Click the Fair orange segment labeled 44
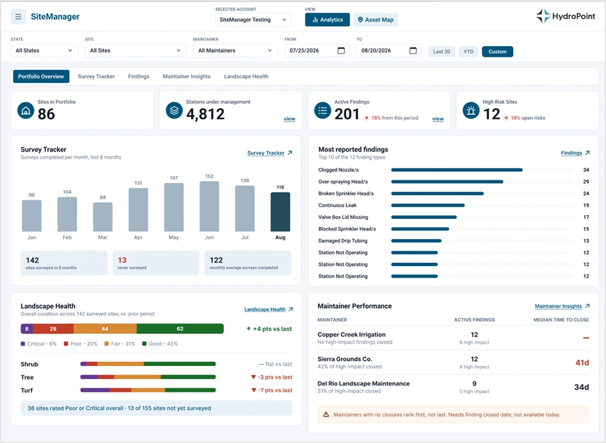 [105, 329]
